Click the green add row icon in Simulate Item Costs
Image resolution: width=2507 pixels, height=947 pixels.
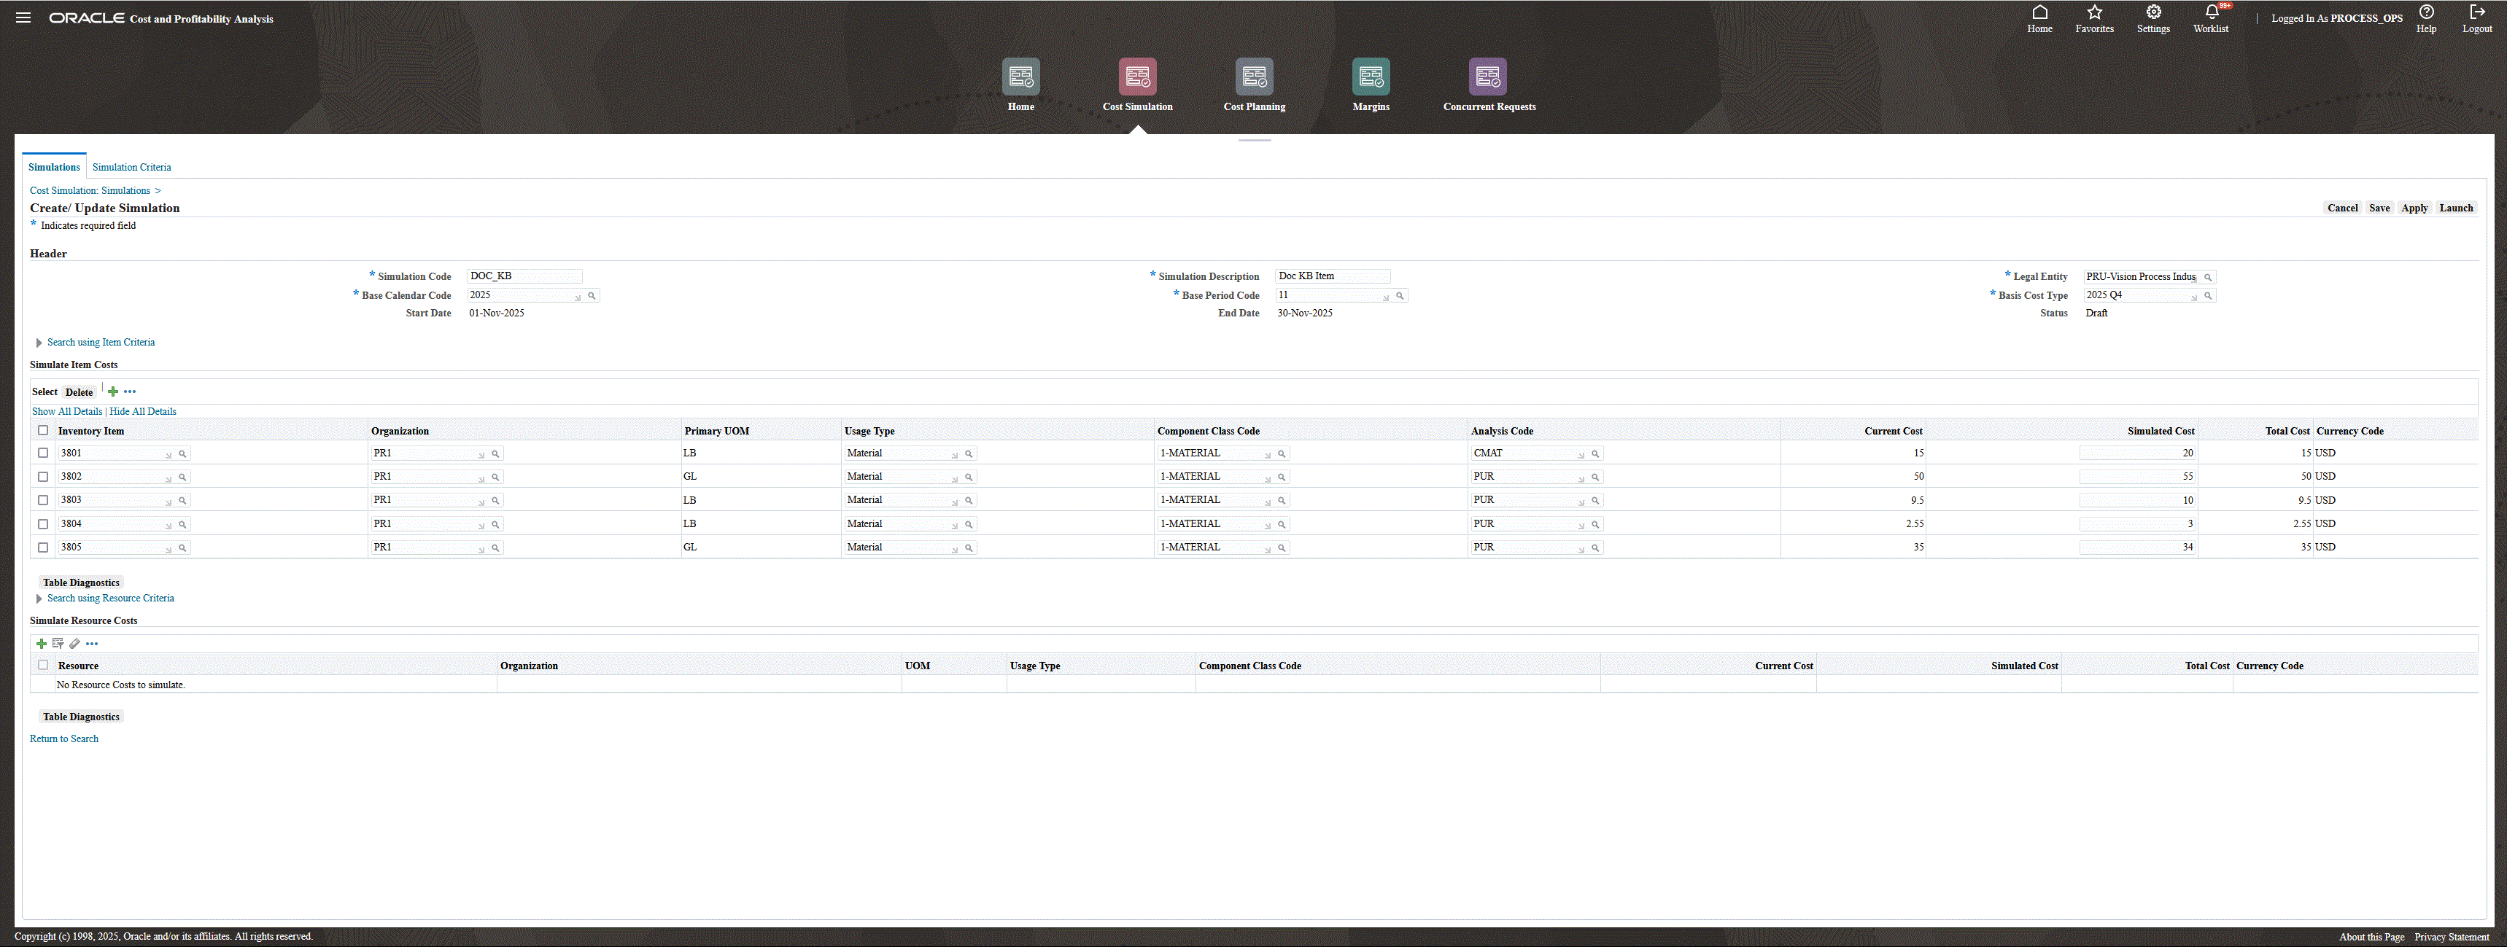click(113, 391)
